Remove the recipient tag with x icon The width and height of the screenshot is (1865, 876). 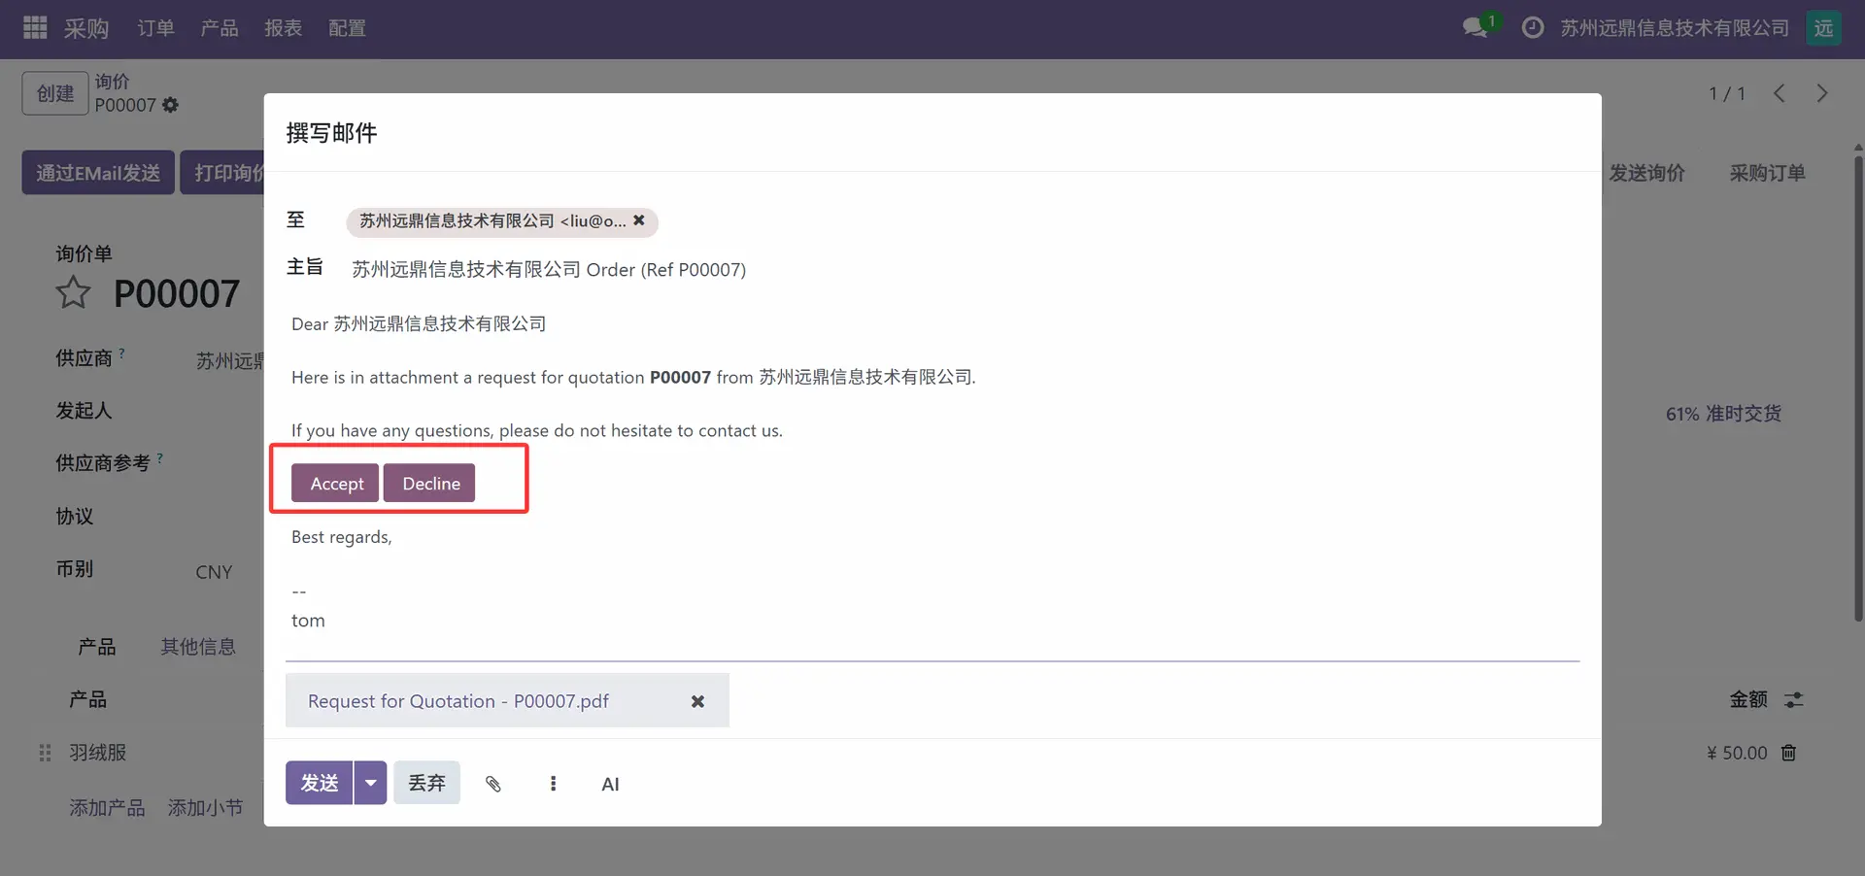639,220
